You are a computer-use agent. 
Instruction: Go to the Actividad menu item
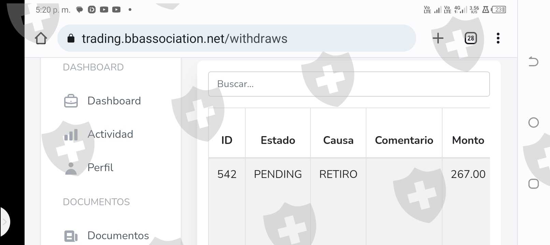coord(110,134)
